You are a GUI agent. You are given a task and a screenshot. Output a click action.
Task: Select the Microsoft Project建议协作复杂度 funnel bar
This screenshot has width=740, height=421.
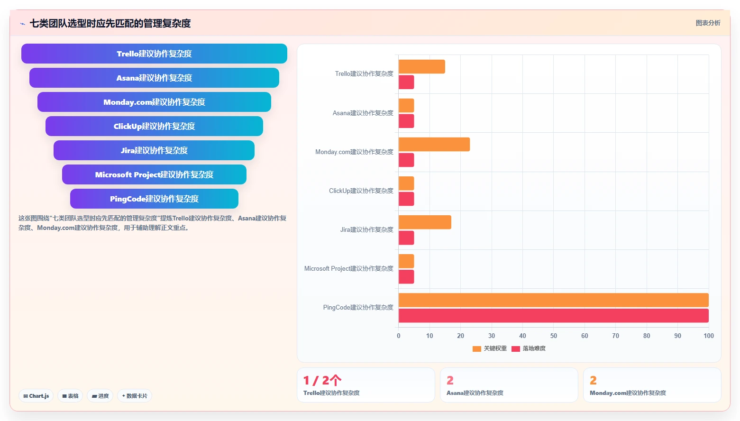(x=154, y=174)
